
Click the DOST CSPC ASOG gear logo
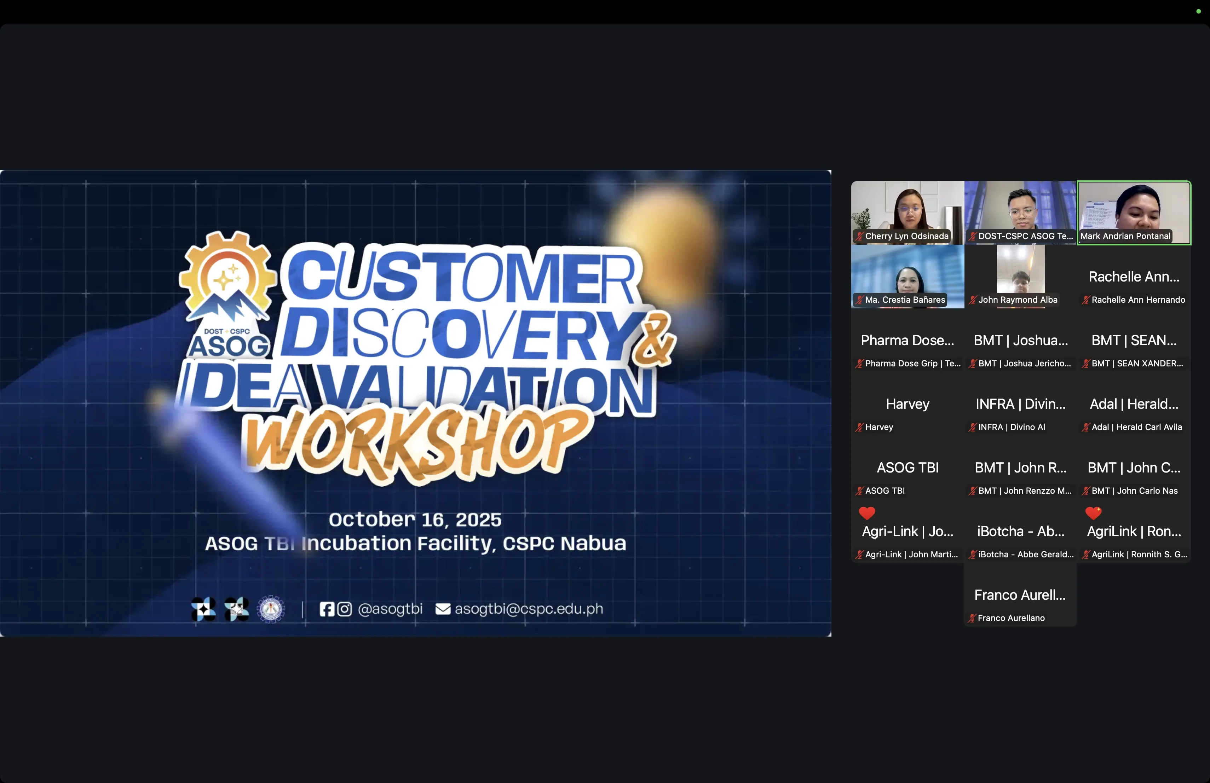(228, 294)
